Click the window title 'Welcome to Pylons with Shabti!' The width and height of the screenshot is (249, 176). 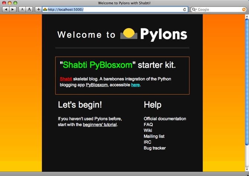[x=124, y=3]
